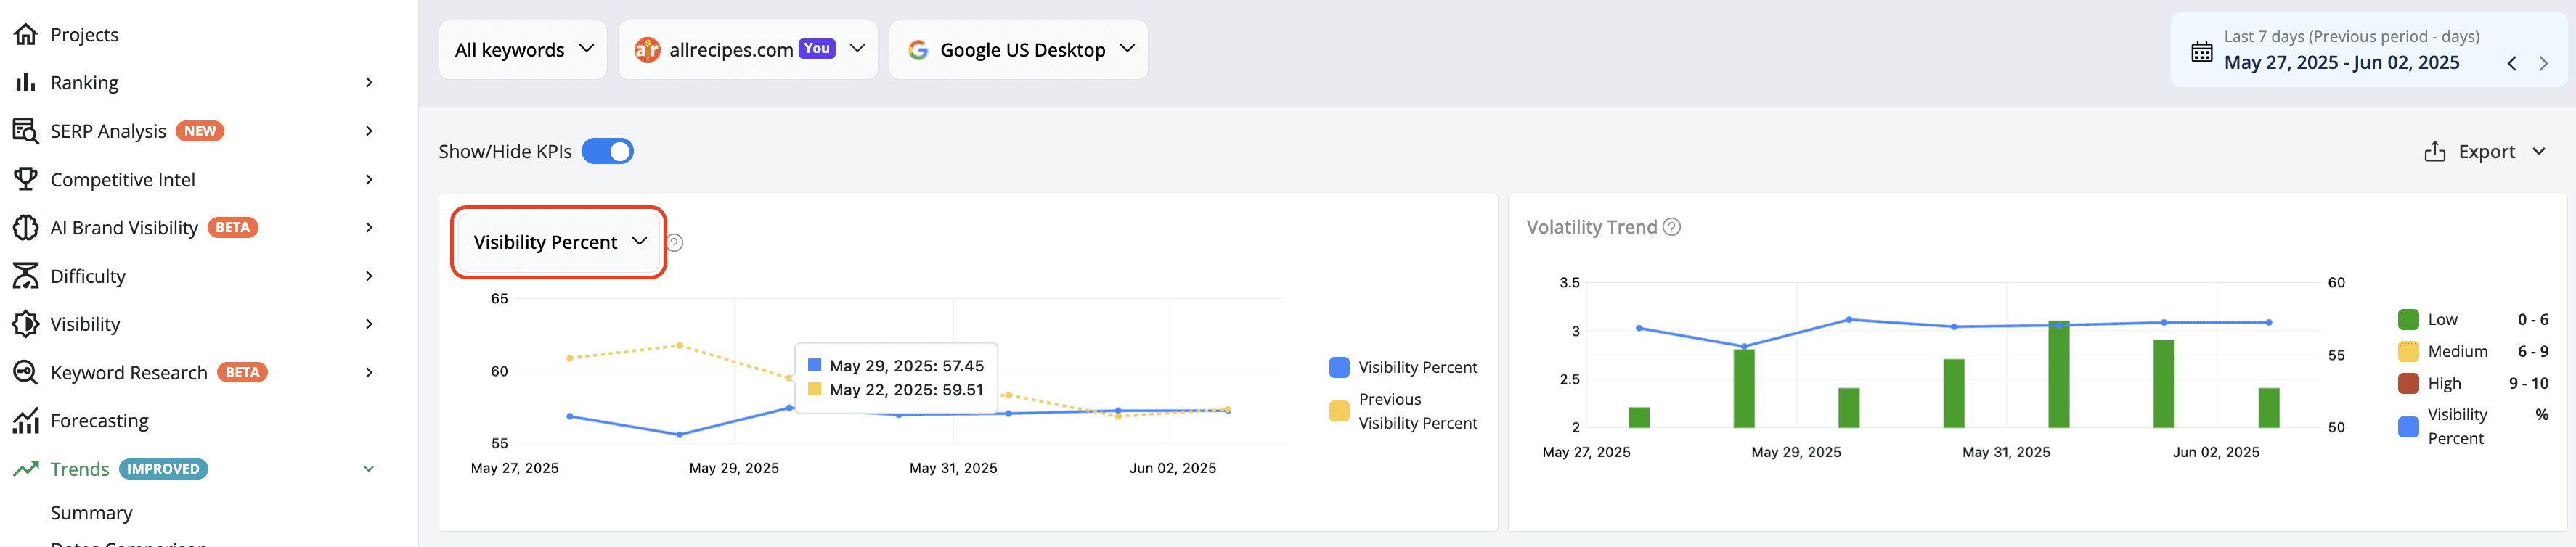
Task: Open the Google US Desktop dropdown
Action: (x=1018, y=50)
